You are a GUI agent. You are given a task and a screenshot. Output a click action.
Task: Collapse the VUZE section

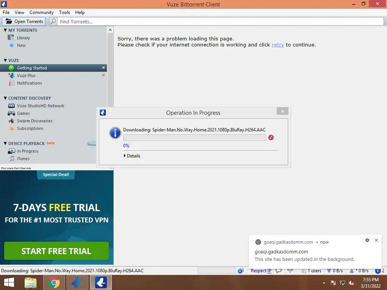(x=5, y=60)
